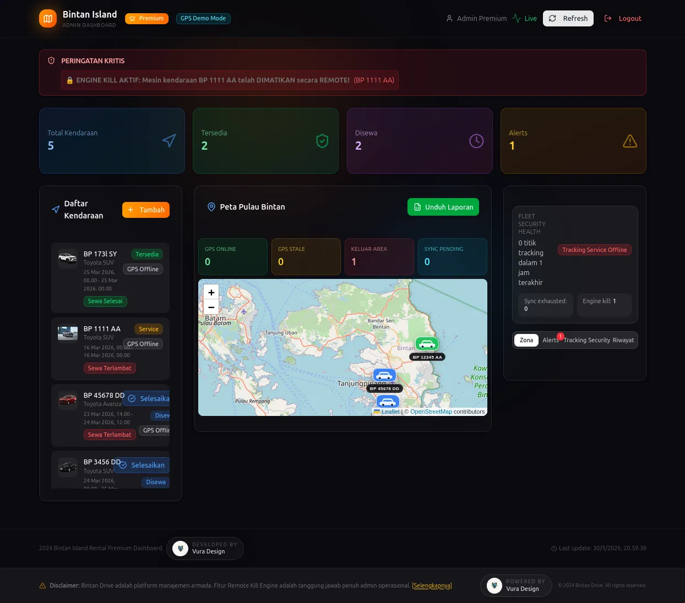Click the Bintan Island logo icon
The width and height of the screenshot is (685, 603).
47,18
